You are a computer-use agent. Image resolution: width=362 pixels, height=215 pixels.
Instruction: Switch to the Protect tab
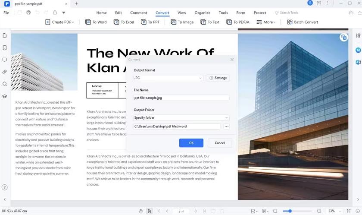coord(260,13)
